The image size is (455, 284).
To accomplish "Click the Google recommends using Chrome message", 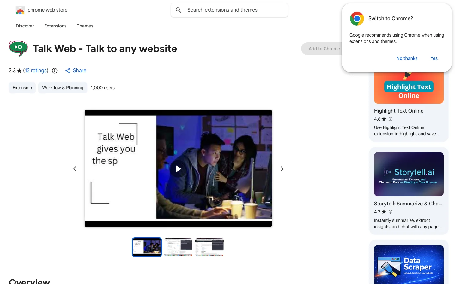I will [x=397, y=38].
